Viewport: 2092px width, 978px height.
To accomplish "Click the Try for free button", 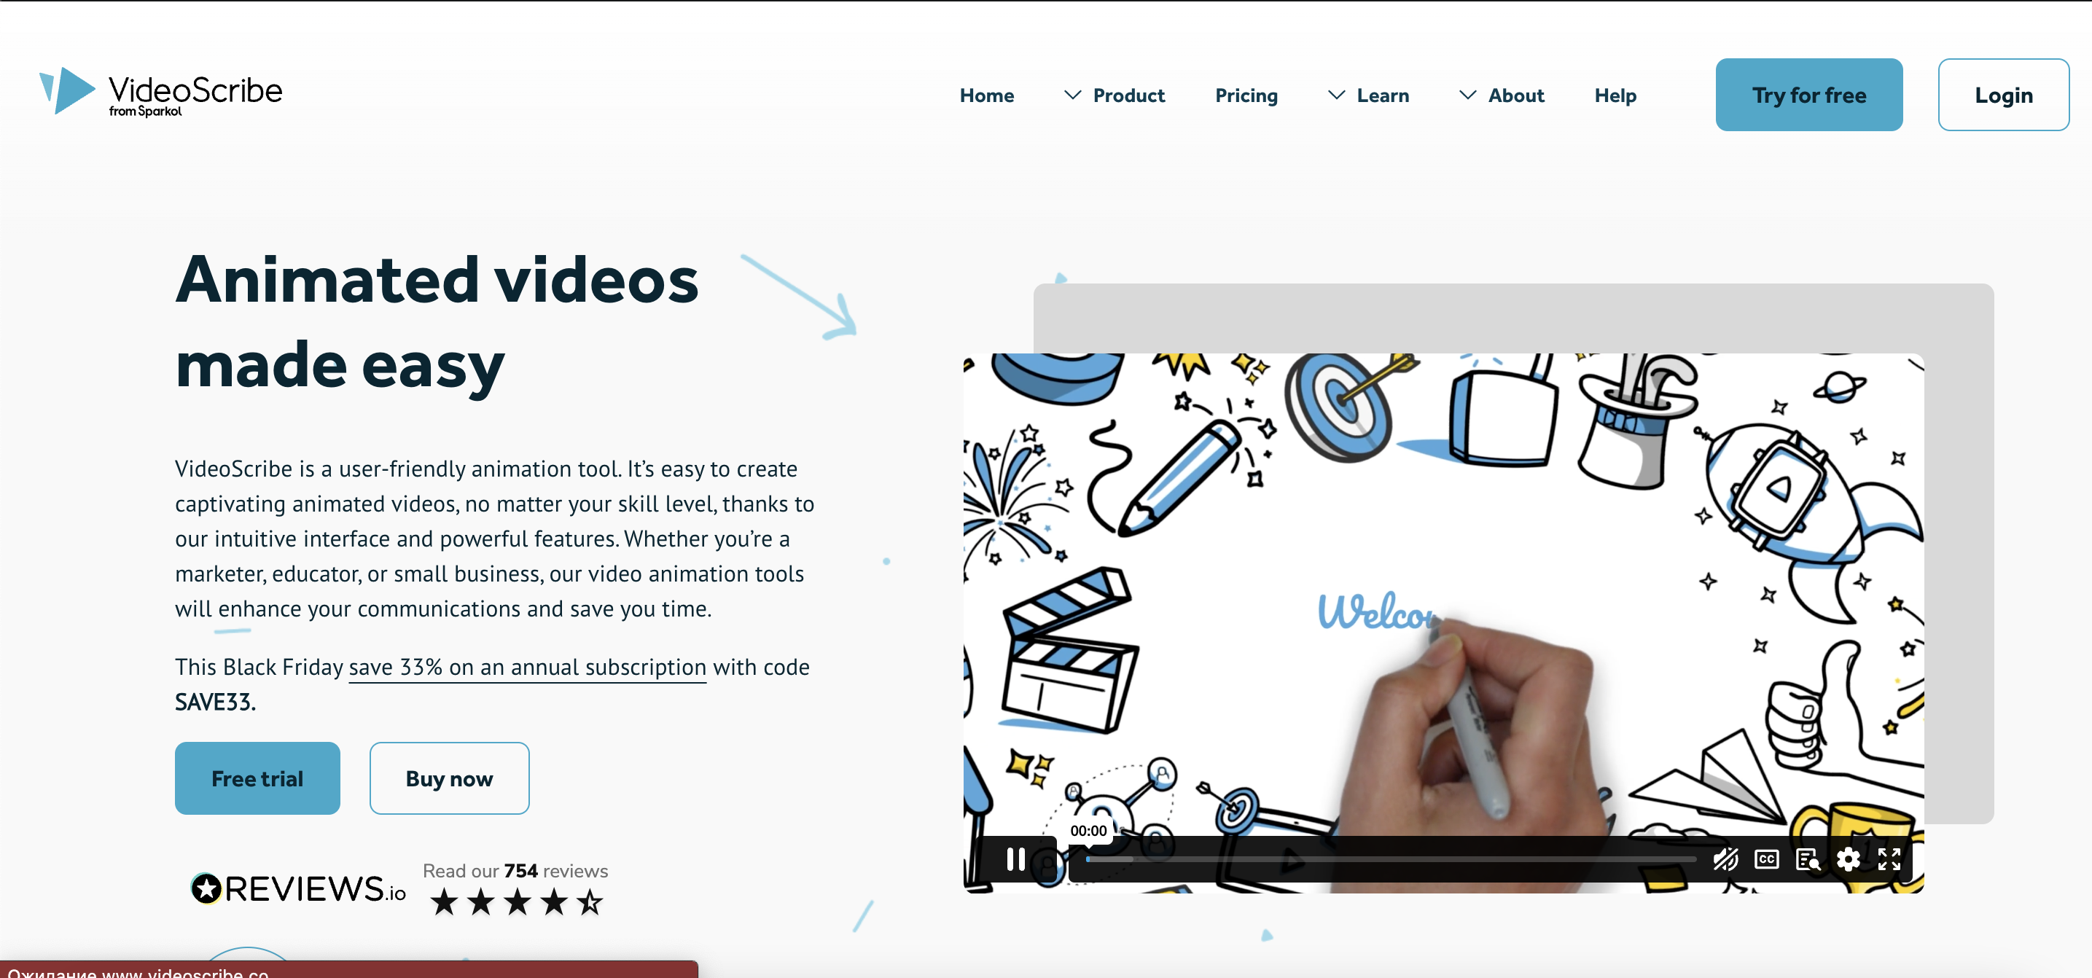I will point(1811,96).
